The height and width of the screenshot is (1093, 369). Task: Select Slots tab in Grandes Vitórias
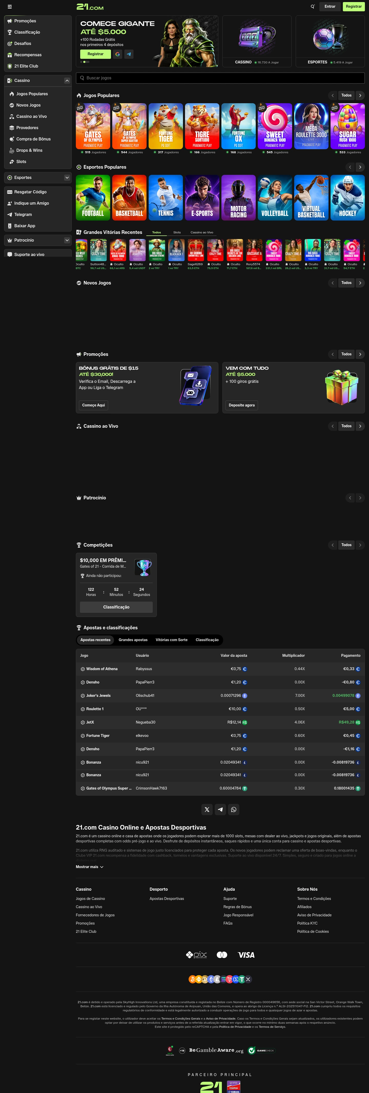[177, 233]
